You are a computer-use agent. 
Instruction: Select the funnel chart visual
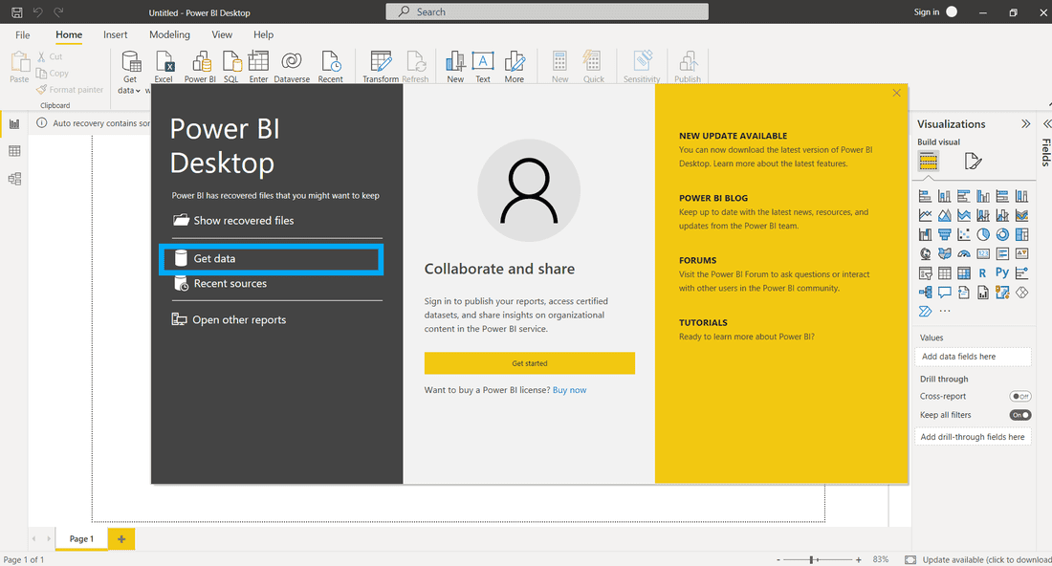tap(944, 234)
